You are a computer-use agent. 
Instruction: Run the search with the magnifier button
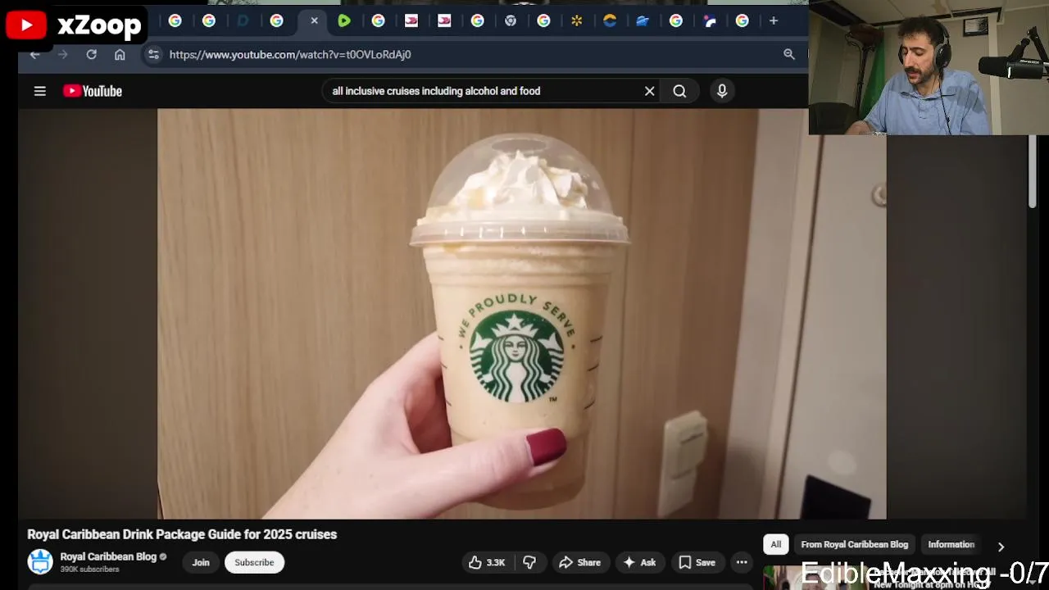pyautogui.click(x=679, y=91)
